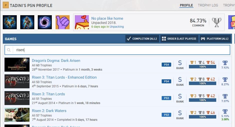Open the PS3 Risen 3: Titan Lords link
The height and width of the screenshot is (127, 235).
pyautogui.click(x=48, y=94)
